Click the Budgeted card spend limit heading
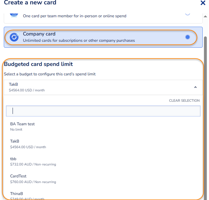The height and width of the screenshot is (200, 209). 38,64
